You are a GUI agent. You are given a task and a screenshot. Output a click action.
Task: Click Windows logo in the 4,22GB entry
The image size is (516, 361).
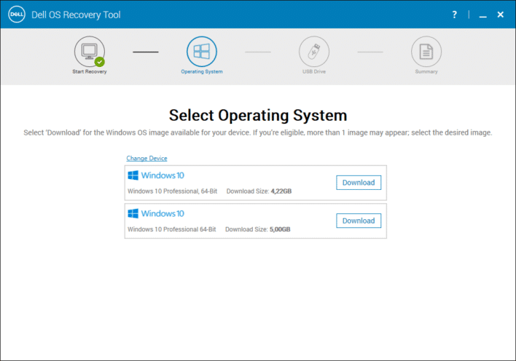pyautogui.click(x=133, y=175)
